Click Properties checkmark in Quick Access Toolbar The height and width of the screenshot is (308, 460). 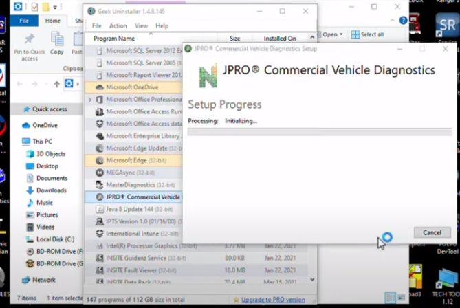(34, 7)
